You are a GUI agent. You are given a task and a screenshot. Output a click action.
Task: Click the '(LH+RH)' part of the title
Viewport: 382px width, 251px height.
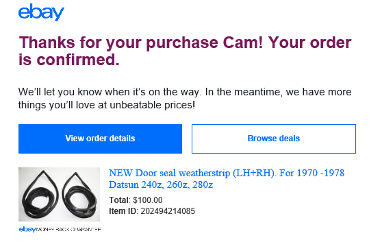[255, 173]
